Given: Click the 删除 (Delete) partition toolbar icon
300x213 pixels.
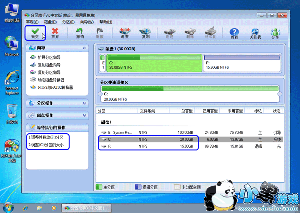Looking at the screenshot, I should click(x=190, y=33).
